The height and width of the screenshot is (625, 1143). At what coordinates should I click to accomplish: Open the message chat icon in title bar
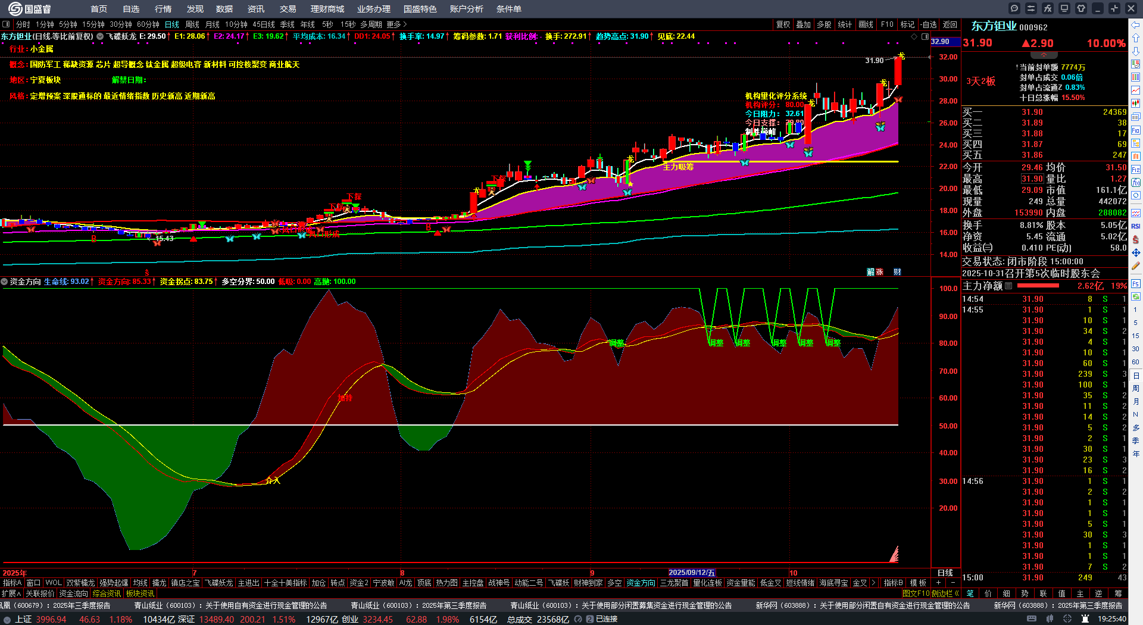[x=1014, y=8]
